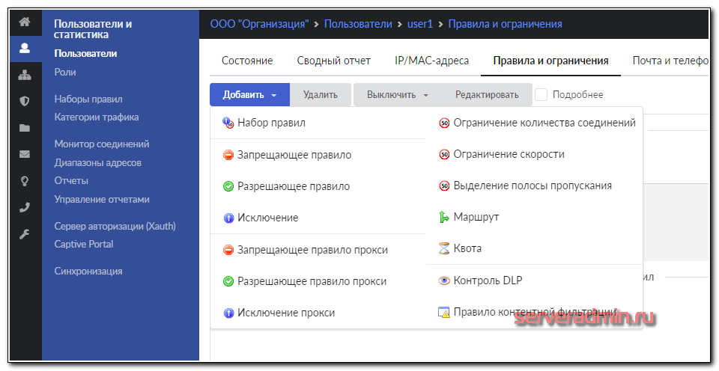This screenshot has height=371, width=719.
Task: Open the home icon in sidebar
Action: tap(25, 22)
